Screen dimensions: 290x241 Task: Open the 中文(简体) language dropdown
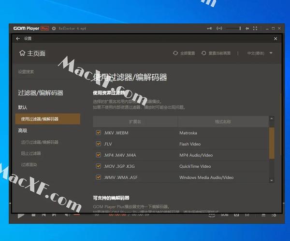point(260,54)
